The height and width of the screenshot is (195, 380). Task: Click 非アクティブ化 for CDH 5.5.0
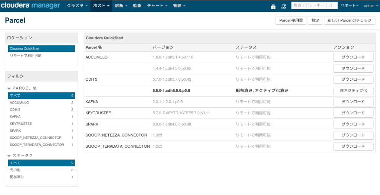[x=353, y=91]
